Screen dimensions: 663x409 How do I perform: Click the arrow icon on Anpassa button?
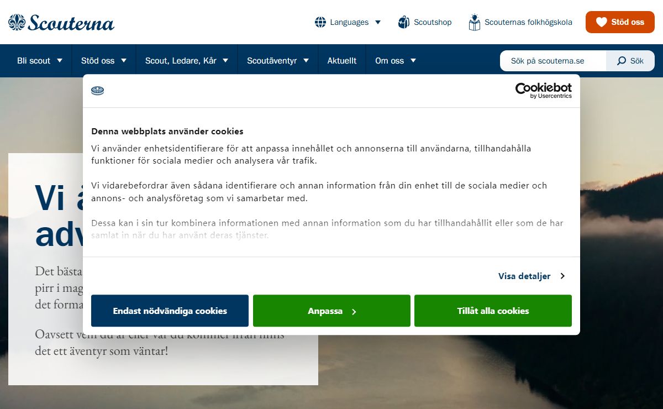354,312
